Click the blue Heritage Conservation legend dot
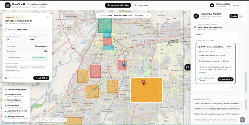249x125 pixels. tap(6, 117)
